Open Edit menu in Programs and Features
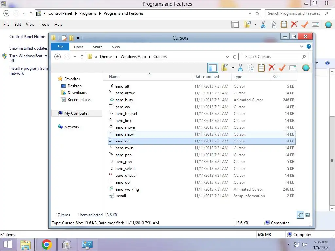This screenshot has height=251, width=335. [18, 24]
